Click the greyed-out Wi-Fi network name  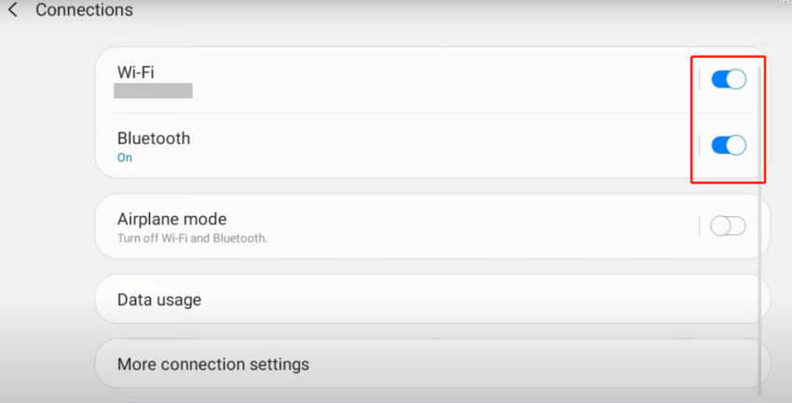(x=153, y=91)
